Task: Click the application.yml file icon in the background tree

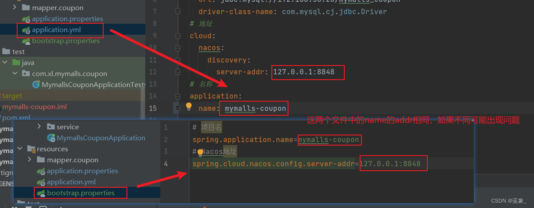Action: (26, 30)
